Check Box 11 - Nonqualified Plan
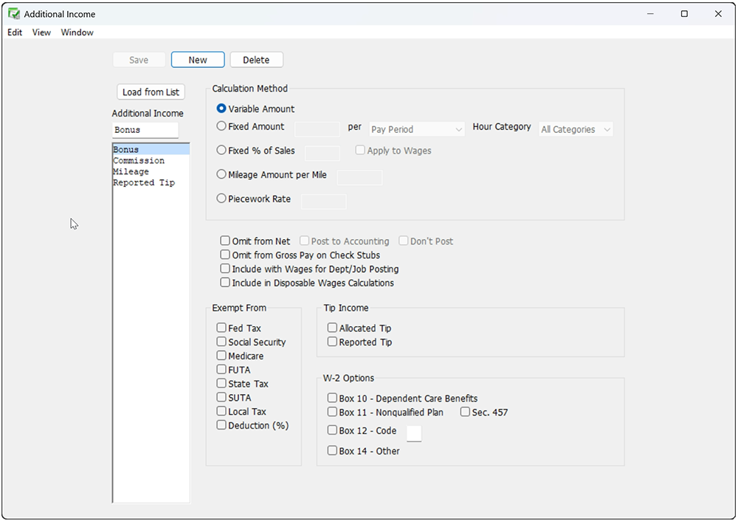This screenshot has width=738, height=521. tap(332, 412)
